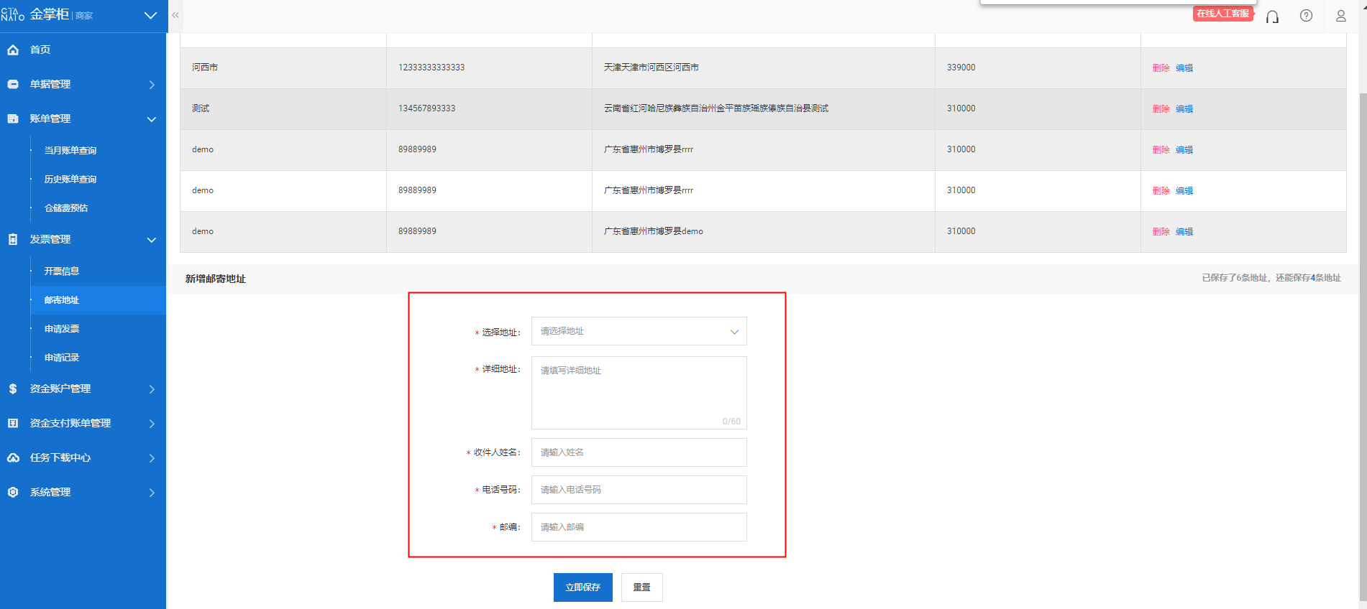Focus the 详细地址 text area
The image size is (1367, 609).
639,393
